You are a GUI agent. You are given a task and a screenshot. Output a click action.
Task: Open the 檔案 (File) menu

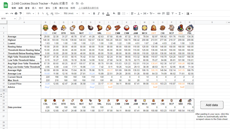coord(14,8)
